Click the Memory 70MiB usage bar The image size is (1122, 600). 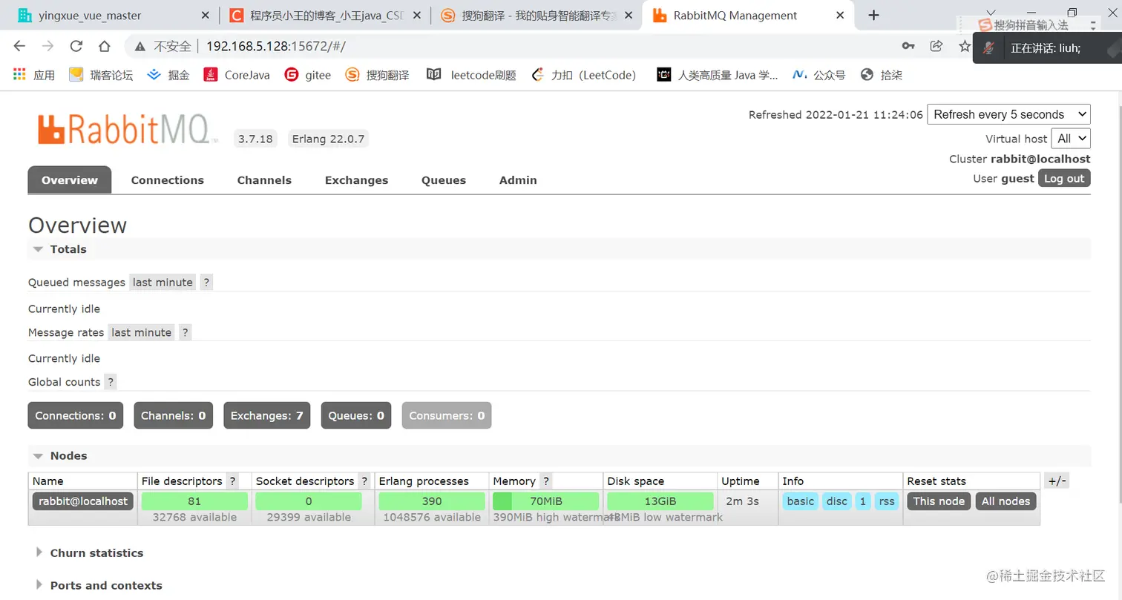click(545, 501)
